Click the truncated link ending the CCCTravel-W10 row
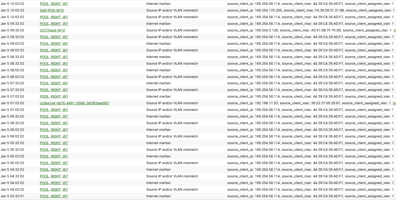The width and height of the screenshot is (396, 200). coord(394,30)
